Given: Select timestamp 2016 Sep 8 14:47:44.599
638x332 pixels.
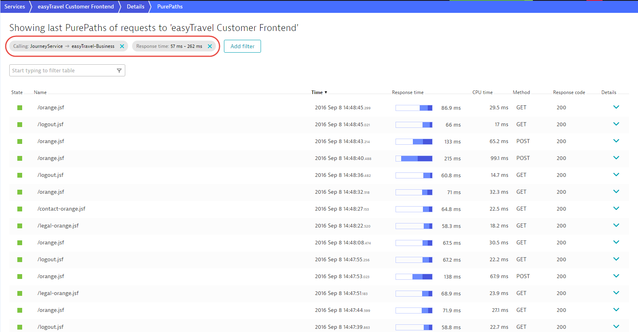Looking at the screenshot, I should click(342, 310).
